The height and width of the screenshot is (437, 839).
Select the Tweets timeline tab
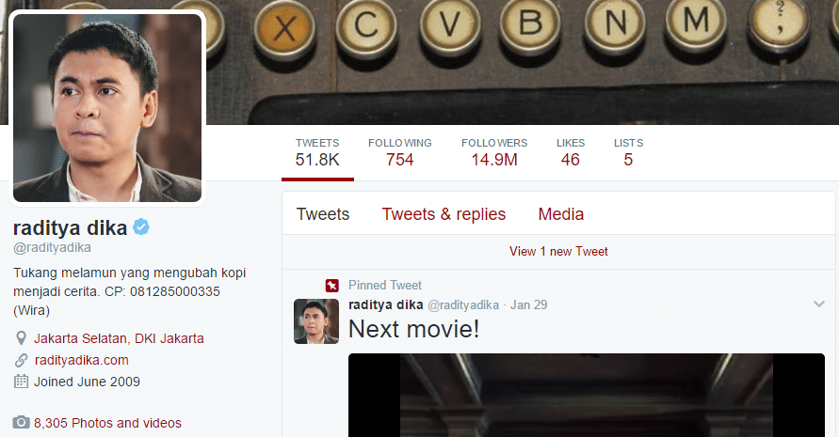[x=323, y=214]
